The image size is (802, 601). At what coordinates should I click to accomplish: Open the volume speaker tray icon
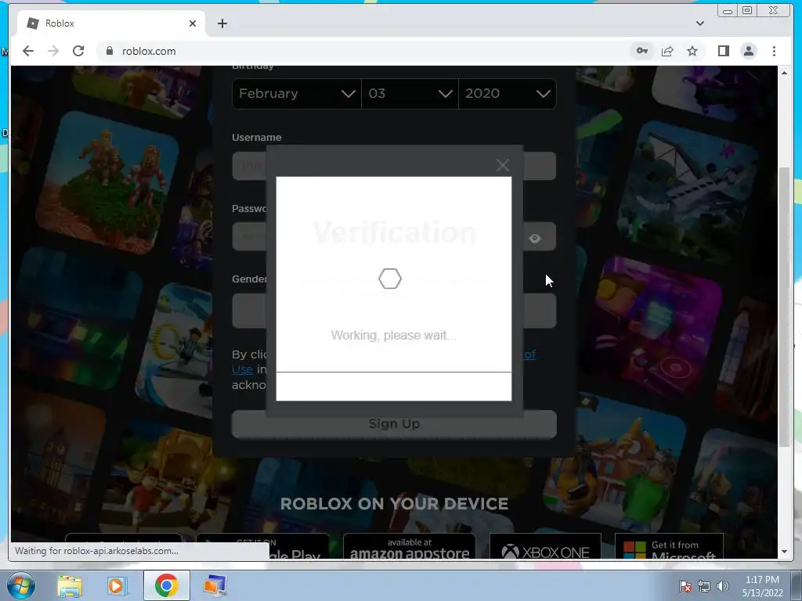click(723, 586)
